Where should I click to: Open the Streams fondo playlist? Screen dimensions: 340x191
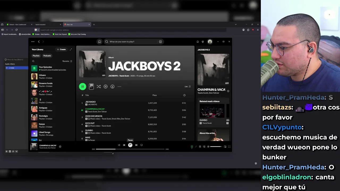[52, 85]
